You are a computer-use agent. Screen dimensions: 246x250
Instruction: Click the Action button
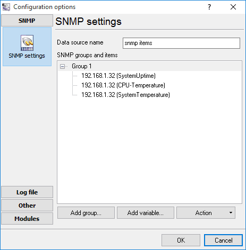coord(203,213)
